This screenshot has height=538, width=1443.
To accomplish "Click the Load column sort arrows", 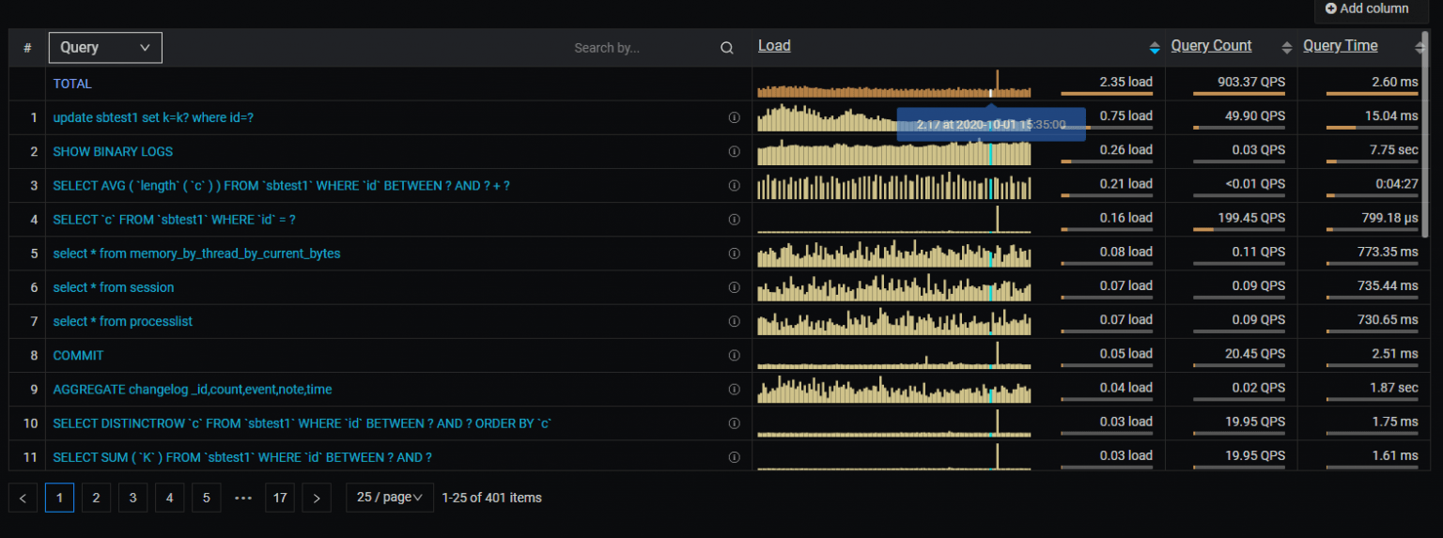I will point(1154,48).
